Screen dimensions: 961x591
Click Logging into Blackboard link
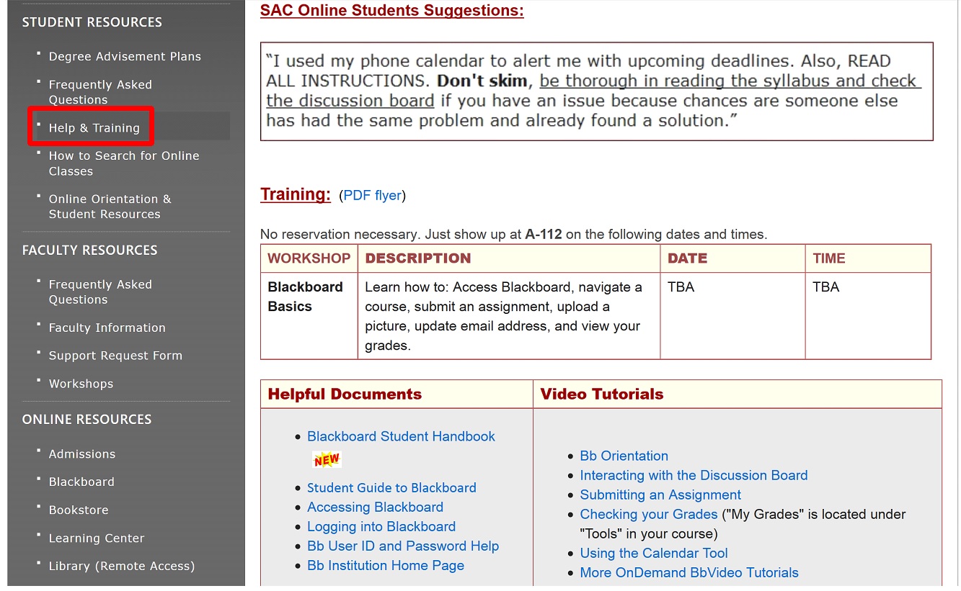click(x=381, y=526)
